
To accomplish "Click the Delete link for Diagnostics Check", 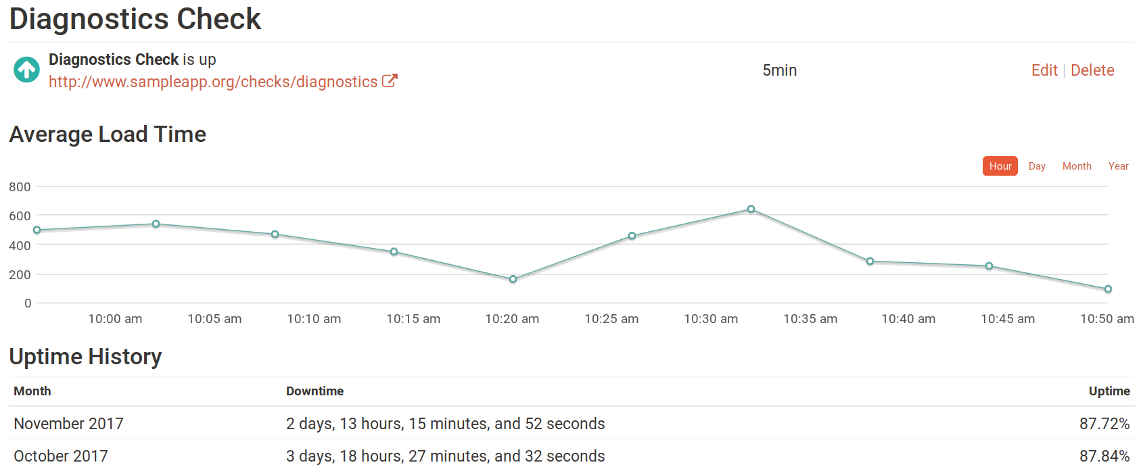I will [x=1092, y=70].
